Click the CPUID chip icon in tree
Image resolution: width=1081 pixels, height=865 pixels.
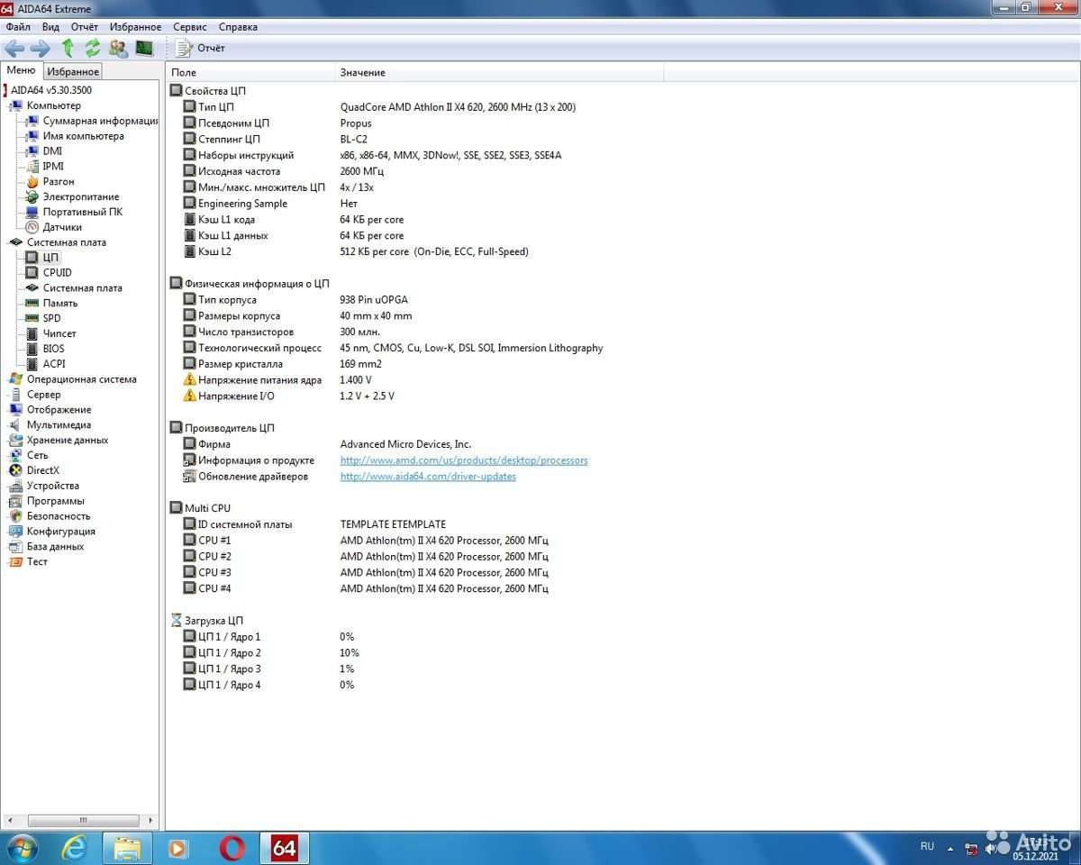coord(32,272)
